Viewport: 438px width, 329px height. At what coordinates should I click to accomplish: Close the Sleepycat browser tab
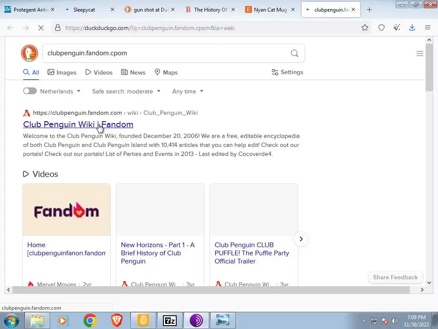point(112,9)
